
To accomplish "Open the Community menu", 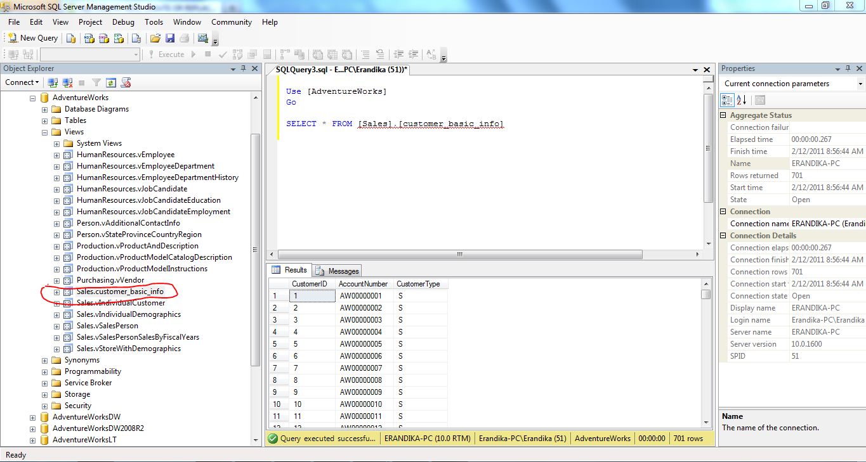I will 232,22.
